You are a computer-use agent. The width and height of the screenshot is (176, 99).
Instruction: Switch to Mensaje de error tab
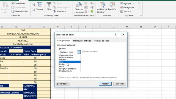point(101,41)
